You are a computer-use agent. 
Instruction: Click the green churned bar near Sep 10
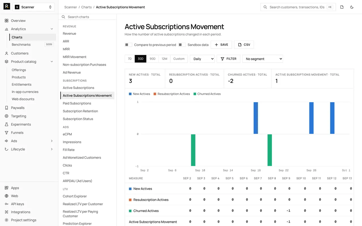193,150
